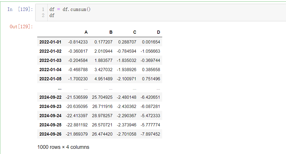Click cell value -2.701058
The height and width of the screenshot is (154, 286).
127,134
